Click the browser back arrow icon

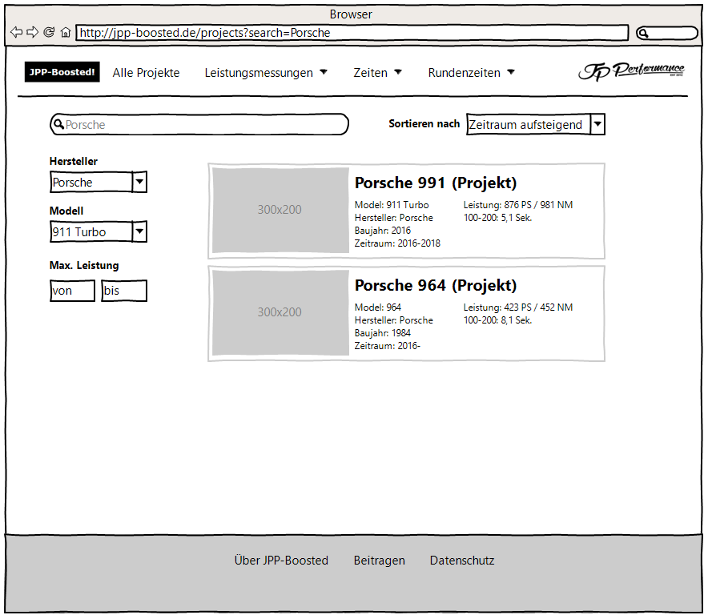pyautogui.click(x=16, y=33)
